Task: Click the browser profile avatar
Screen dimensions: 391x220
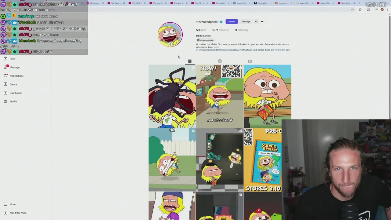Action: click(x=382, y=10)
